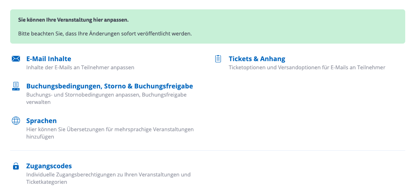Click the 'Übersetzungen für mehrsprachige Veranstaltungen' description
Image resolution: width=415 pixels, height=196 pixels.
pos(110,130)
